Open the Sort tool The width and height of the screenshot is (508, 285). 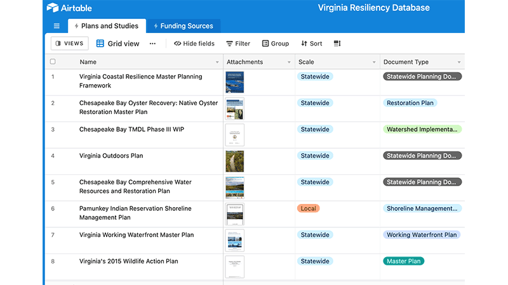point(312,44)
